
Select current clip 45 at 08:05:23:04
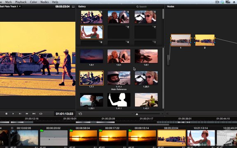click(172, 138)
